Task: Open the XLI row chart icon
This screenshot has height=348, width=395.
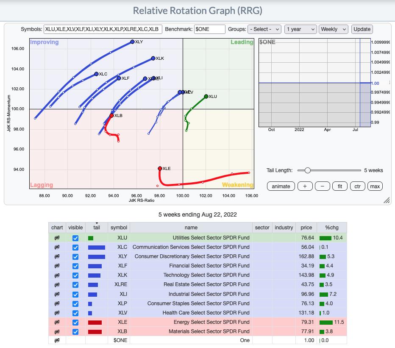Action: [x=57, y=294]
